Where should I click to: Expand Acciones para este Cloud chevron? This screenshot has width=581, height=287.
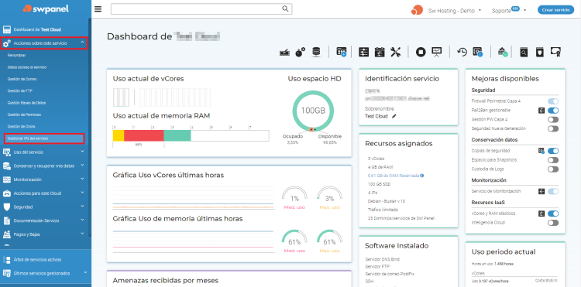pyautogui.click(x=82, y=193)
